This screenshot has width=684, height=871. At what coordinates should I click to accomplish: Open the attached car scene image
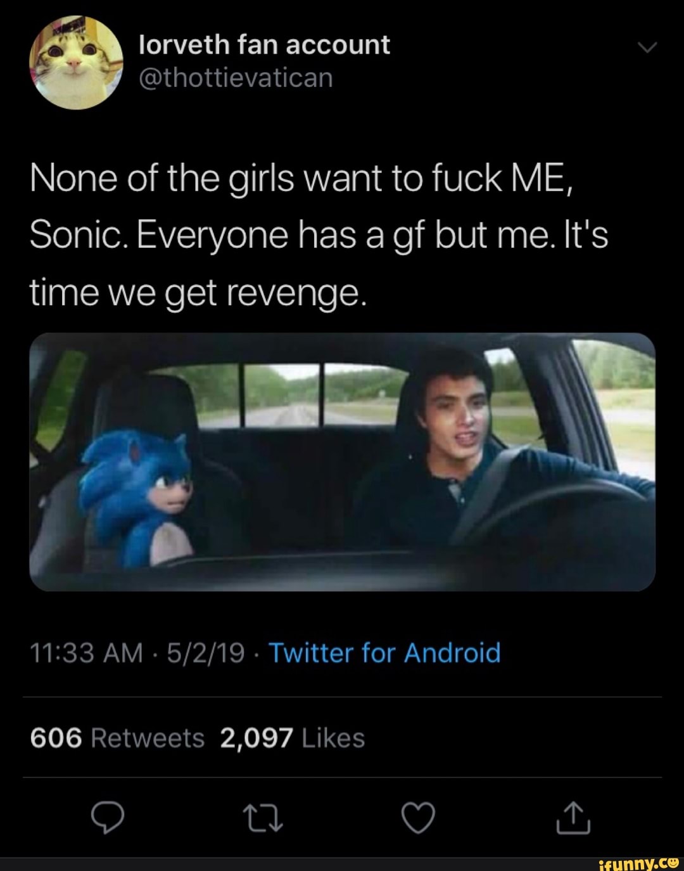click(342, 461)
